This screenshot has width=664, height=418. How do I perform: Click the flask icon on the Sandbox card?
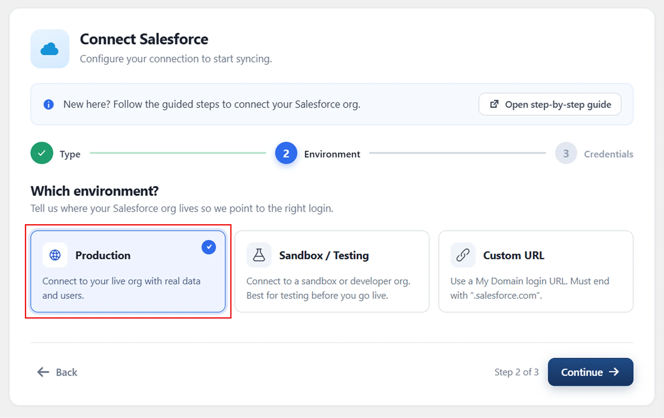tap(259, 255)
